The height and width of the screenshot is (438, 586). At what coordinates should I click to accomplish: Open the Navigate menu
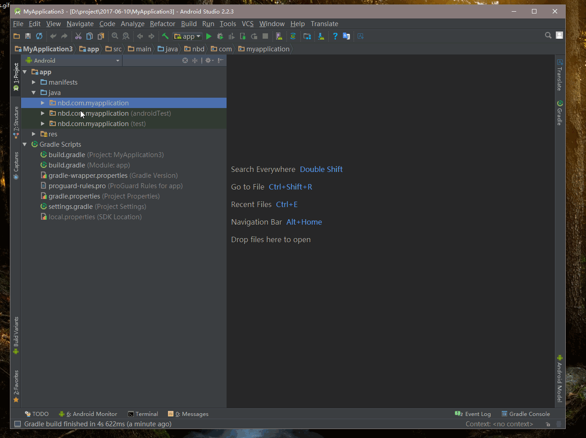click(x=80, y=24)
